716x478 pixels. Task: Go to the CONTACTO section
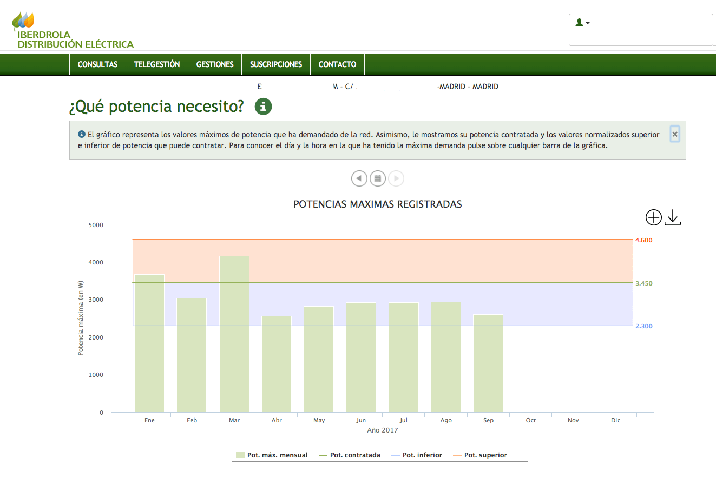pyautogui.click(x=337, y=64)
